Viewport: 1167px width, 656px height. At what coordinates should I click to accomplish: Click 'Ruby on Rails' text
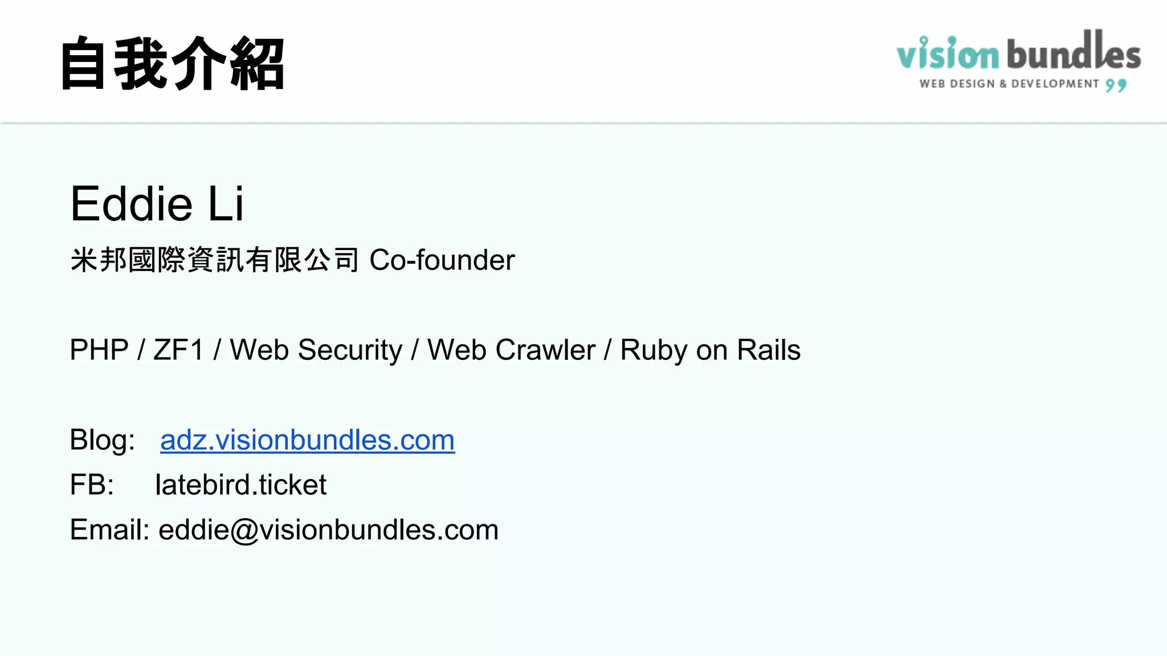(x=711, y=350)
